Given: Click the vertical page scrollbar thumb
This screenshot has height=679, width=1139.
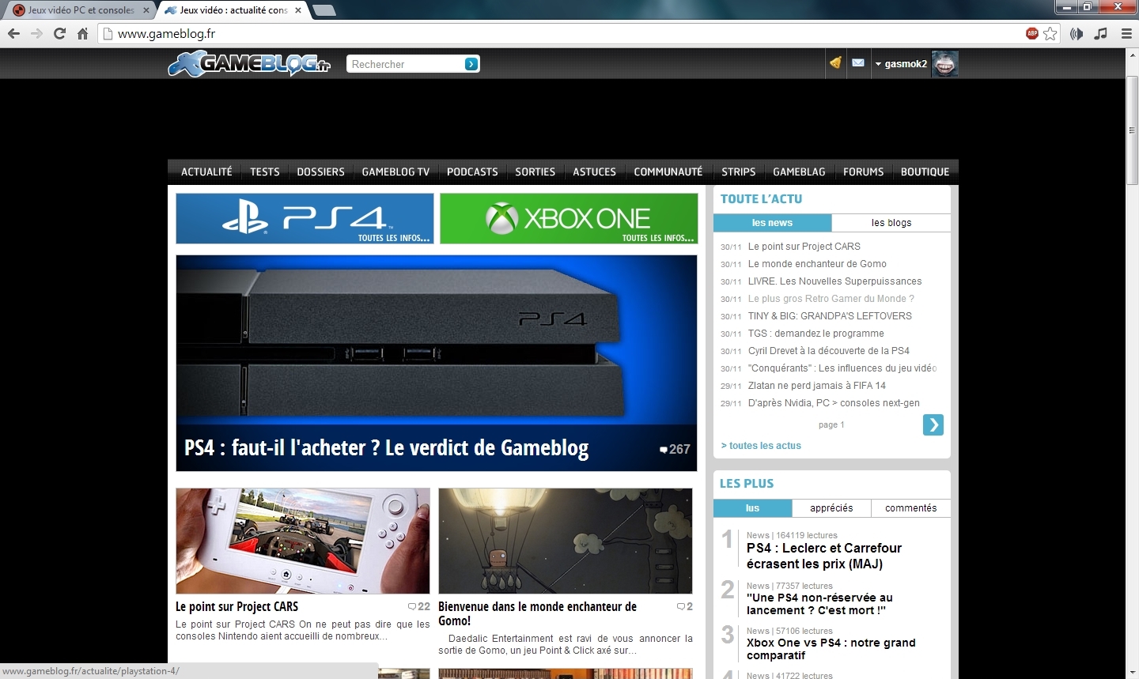Looking at the screenshot, I should (x=1132, y=130).
